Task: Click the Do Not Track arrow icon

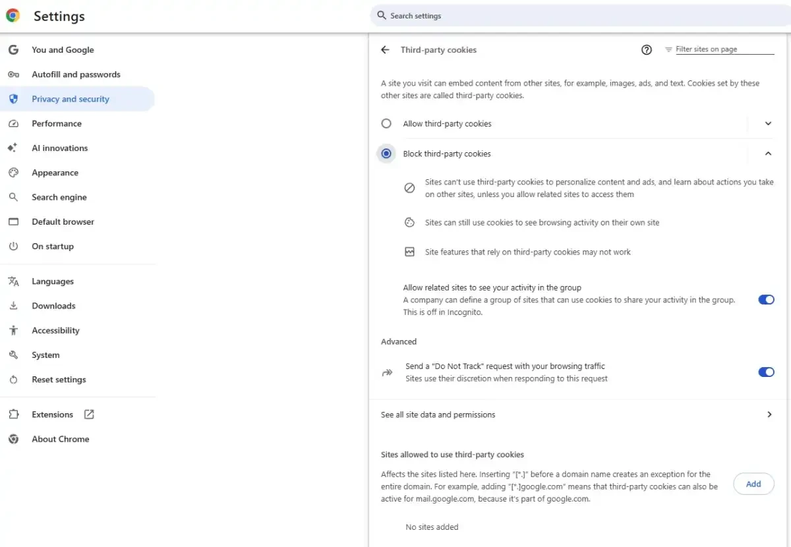Action: [387, 372]
